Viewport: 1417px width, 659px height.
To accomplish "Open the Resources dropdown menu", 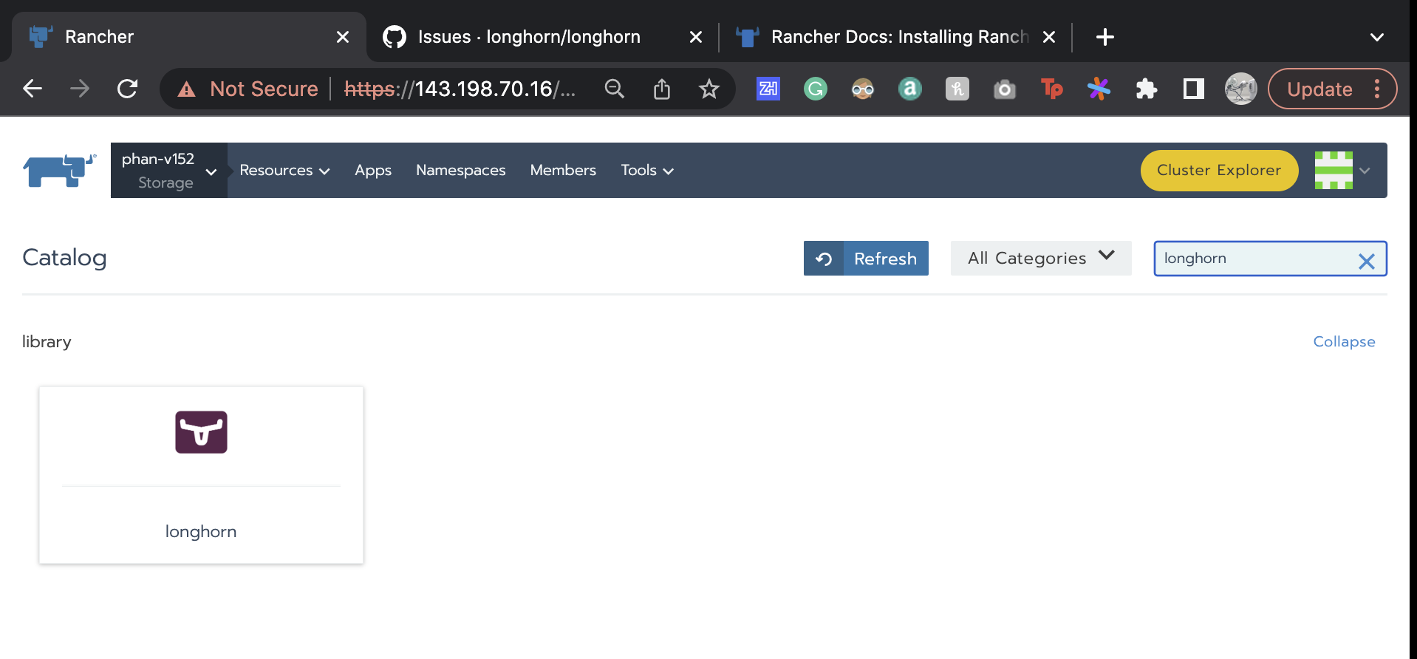I will tap(284, 171).
